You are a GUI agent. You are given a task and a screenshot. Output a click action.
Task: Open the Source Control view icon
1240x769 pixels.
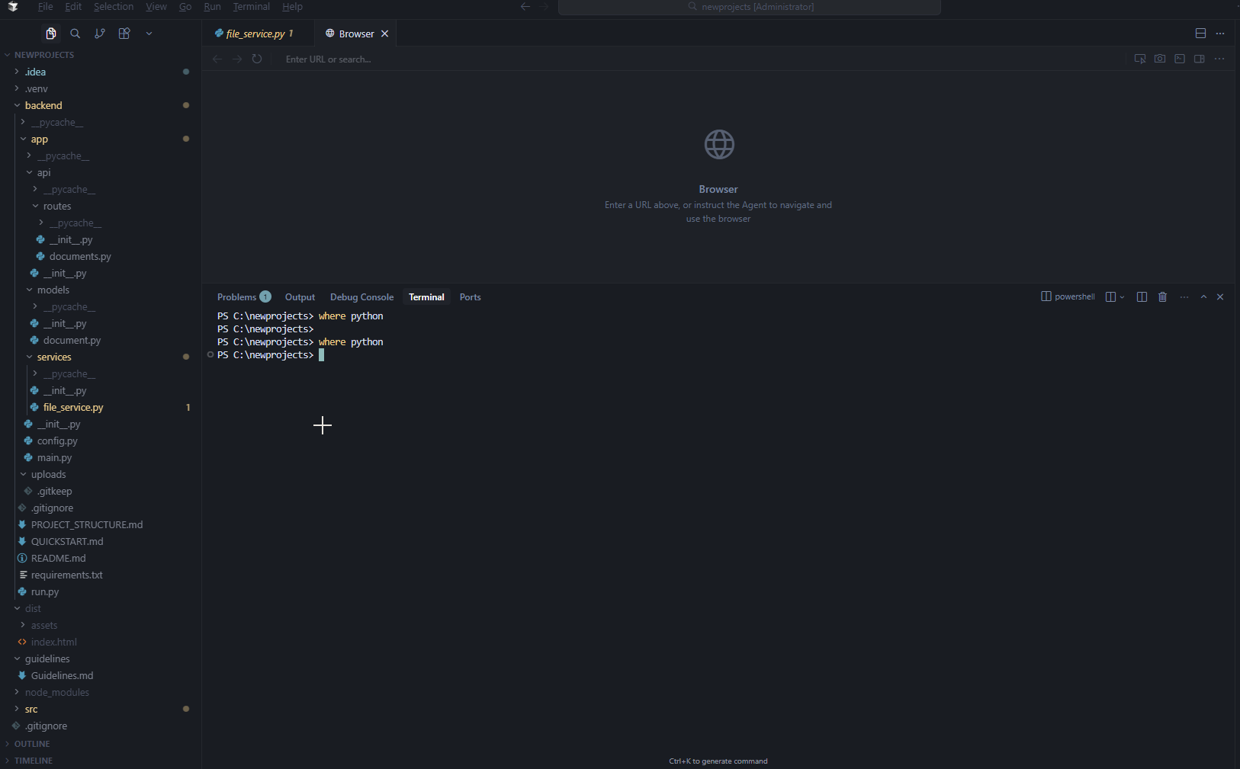pos(100,34)
